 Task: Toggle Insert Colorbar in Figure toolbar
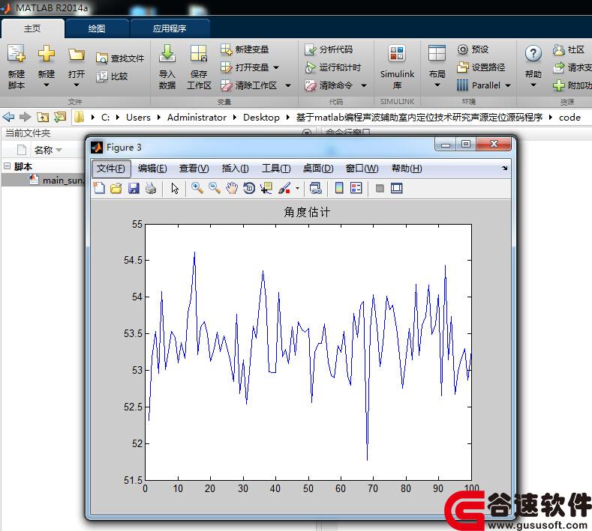pos(339,188)
